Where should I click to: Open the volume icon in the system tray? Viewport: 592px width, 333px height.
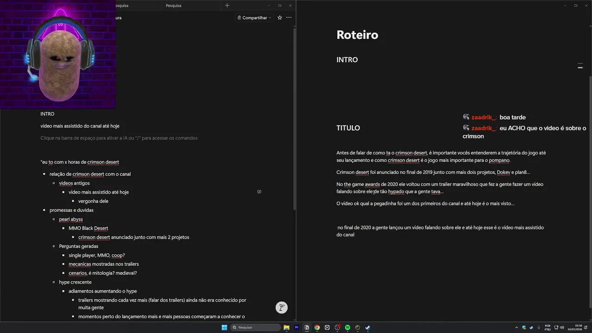[x=562, y=327]
